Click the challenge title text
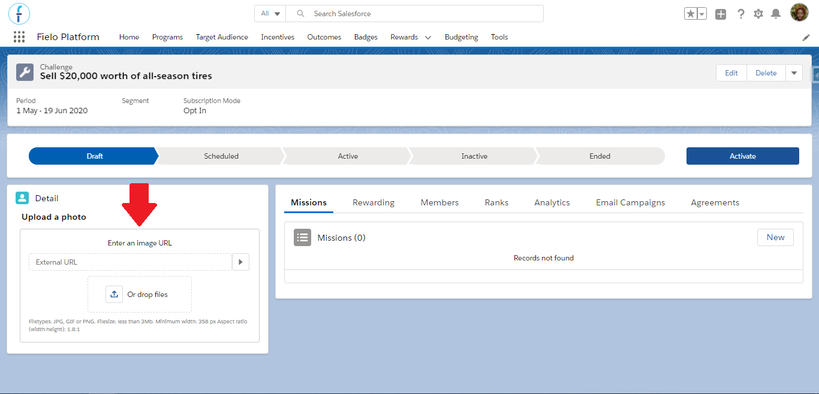 pos(126,76)
